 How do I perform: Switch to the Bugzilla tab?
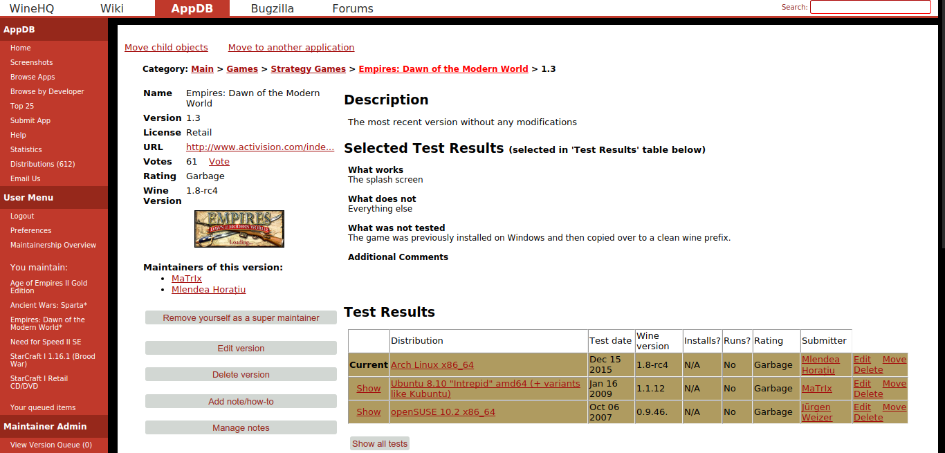pos(272,8)
